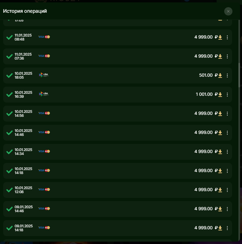The width and height of the screenshot is (242, 244).
Task: Open three-dot menu for 11.01.2025 08:48 row
Action: pyautogui.click(x=227, y=37)
